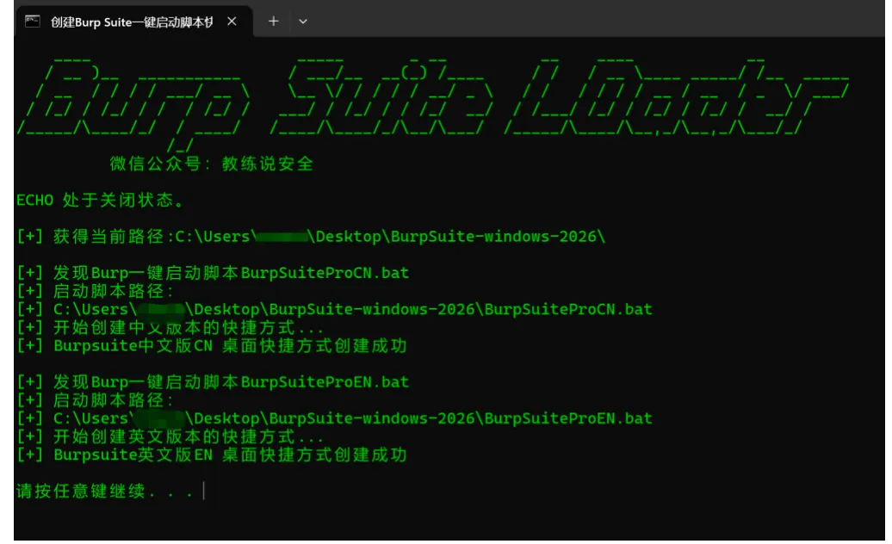Click the 开始创建中文版本的快捷方式 line

(x=170, y=327)
